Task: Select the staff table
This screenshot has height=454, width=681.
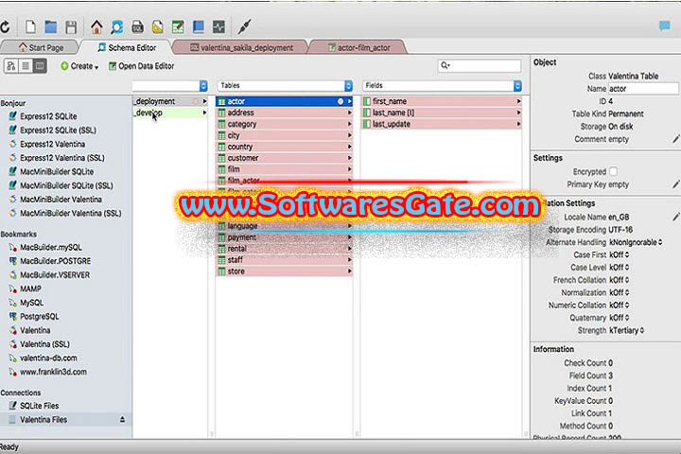Action: (285, 260)
